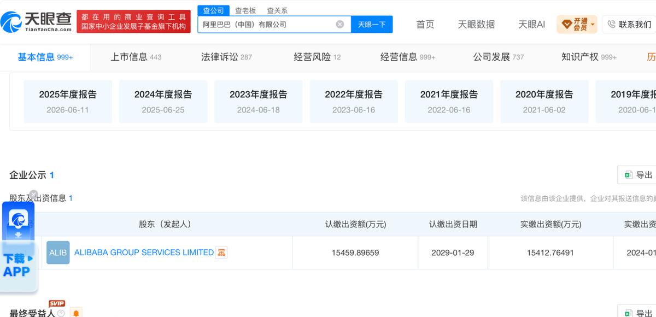Open the 2020年度报告 card

tap(544, 102)
